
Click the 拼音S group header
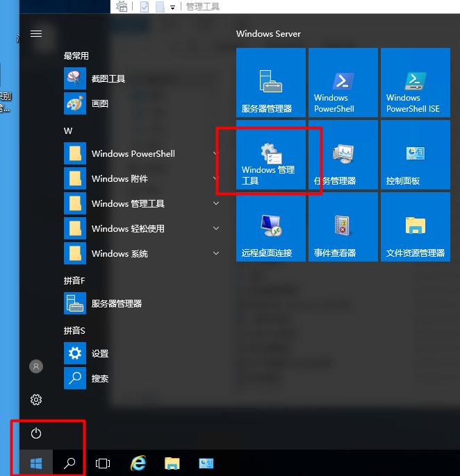(x=74, y=330)
